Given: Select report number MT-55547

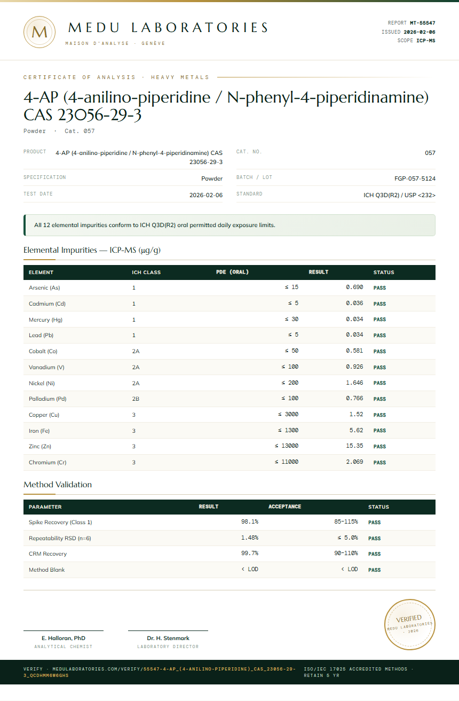Looking at the screenshot, I should 423,23.
